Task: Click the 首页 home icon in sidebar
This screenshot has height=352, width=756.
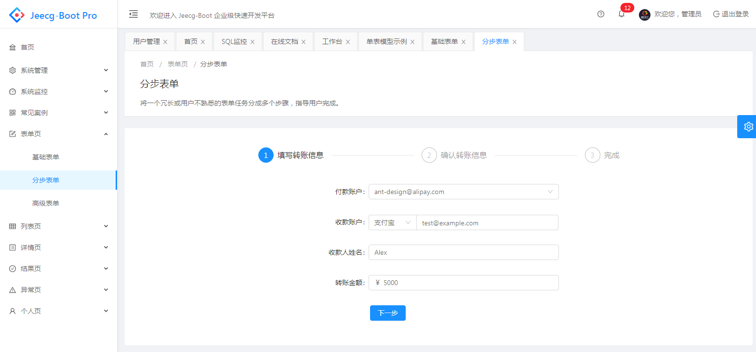Action: pyautogui.click(x=13, y=47)
